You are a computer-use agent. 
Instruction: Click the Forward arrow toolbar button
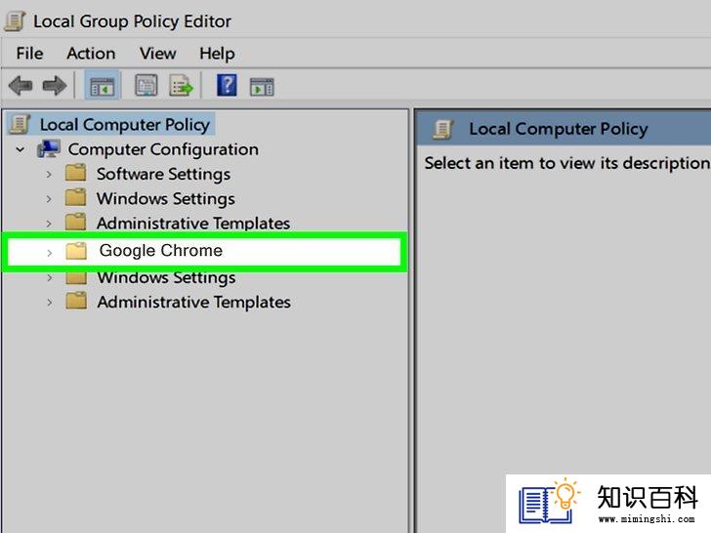[x=55, y=86]
